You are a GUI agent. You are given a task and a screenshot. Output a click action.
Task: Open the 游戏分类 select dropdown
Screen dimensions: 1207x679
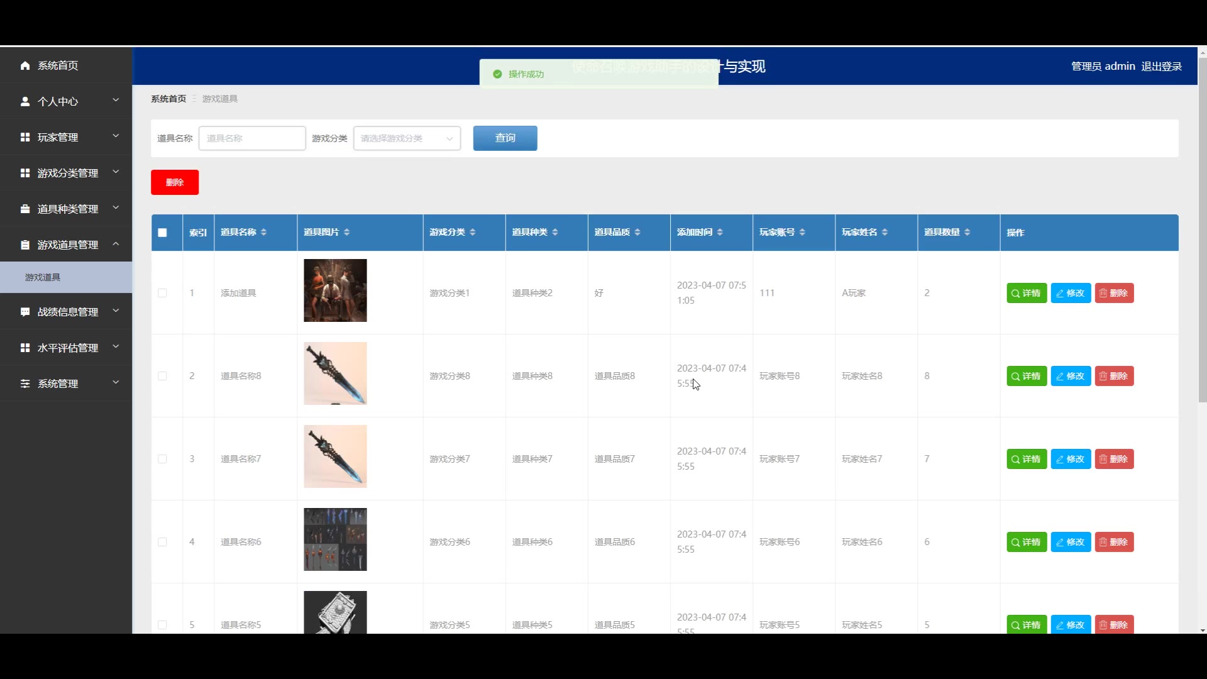407,138
